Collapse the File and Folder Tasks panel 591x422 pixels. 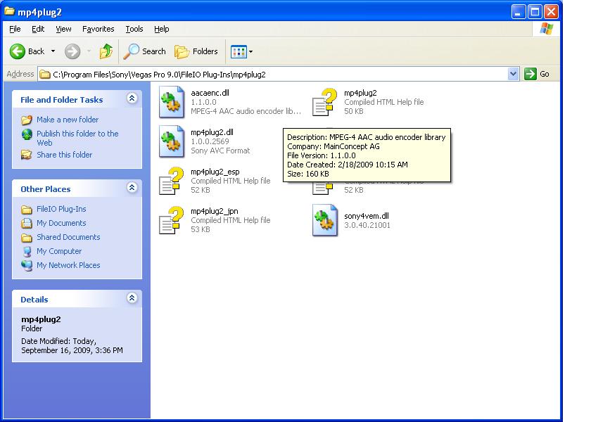132,98
